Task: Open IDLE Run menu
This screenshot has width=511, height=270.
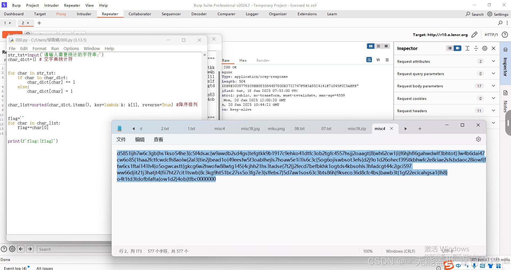Action: point(55,48)
